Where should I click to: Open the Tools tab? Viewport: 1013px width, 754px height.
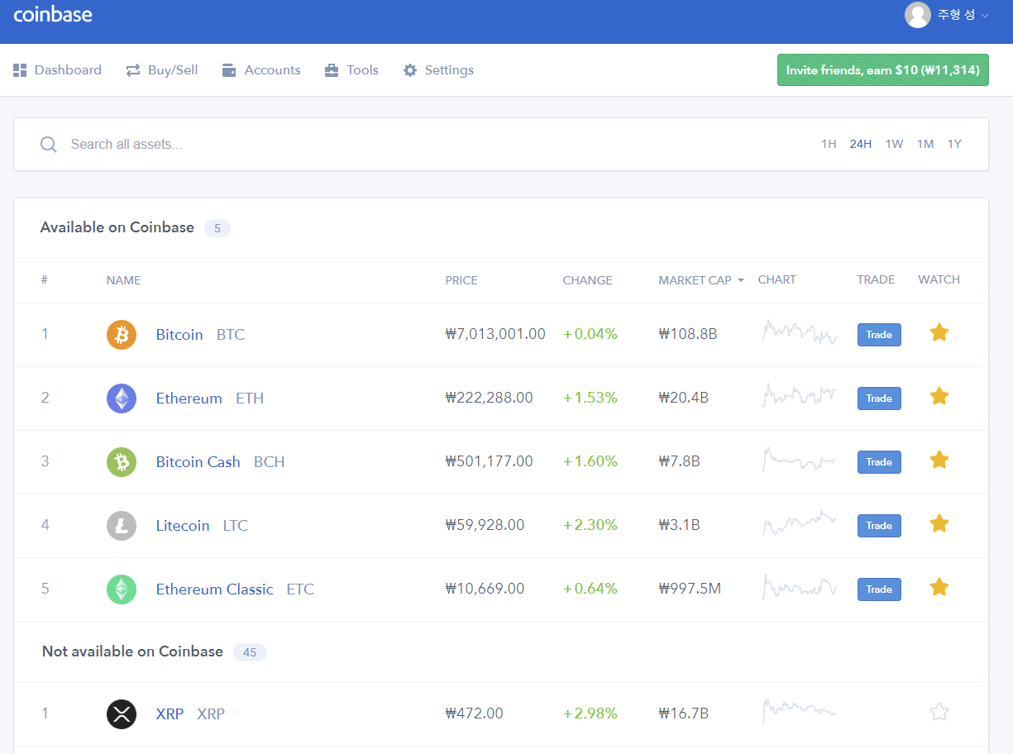point(351,70)
